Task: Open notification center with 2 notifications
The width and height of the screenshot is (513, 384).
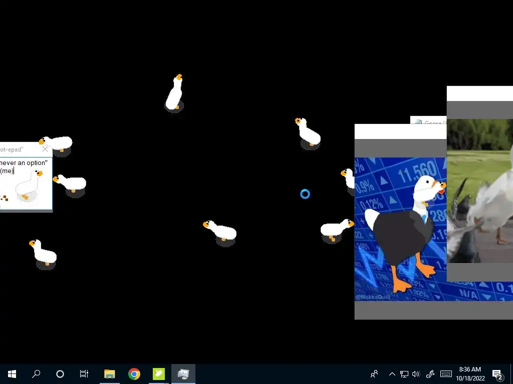Action: (x=497, y=374)
